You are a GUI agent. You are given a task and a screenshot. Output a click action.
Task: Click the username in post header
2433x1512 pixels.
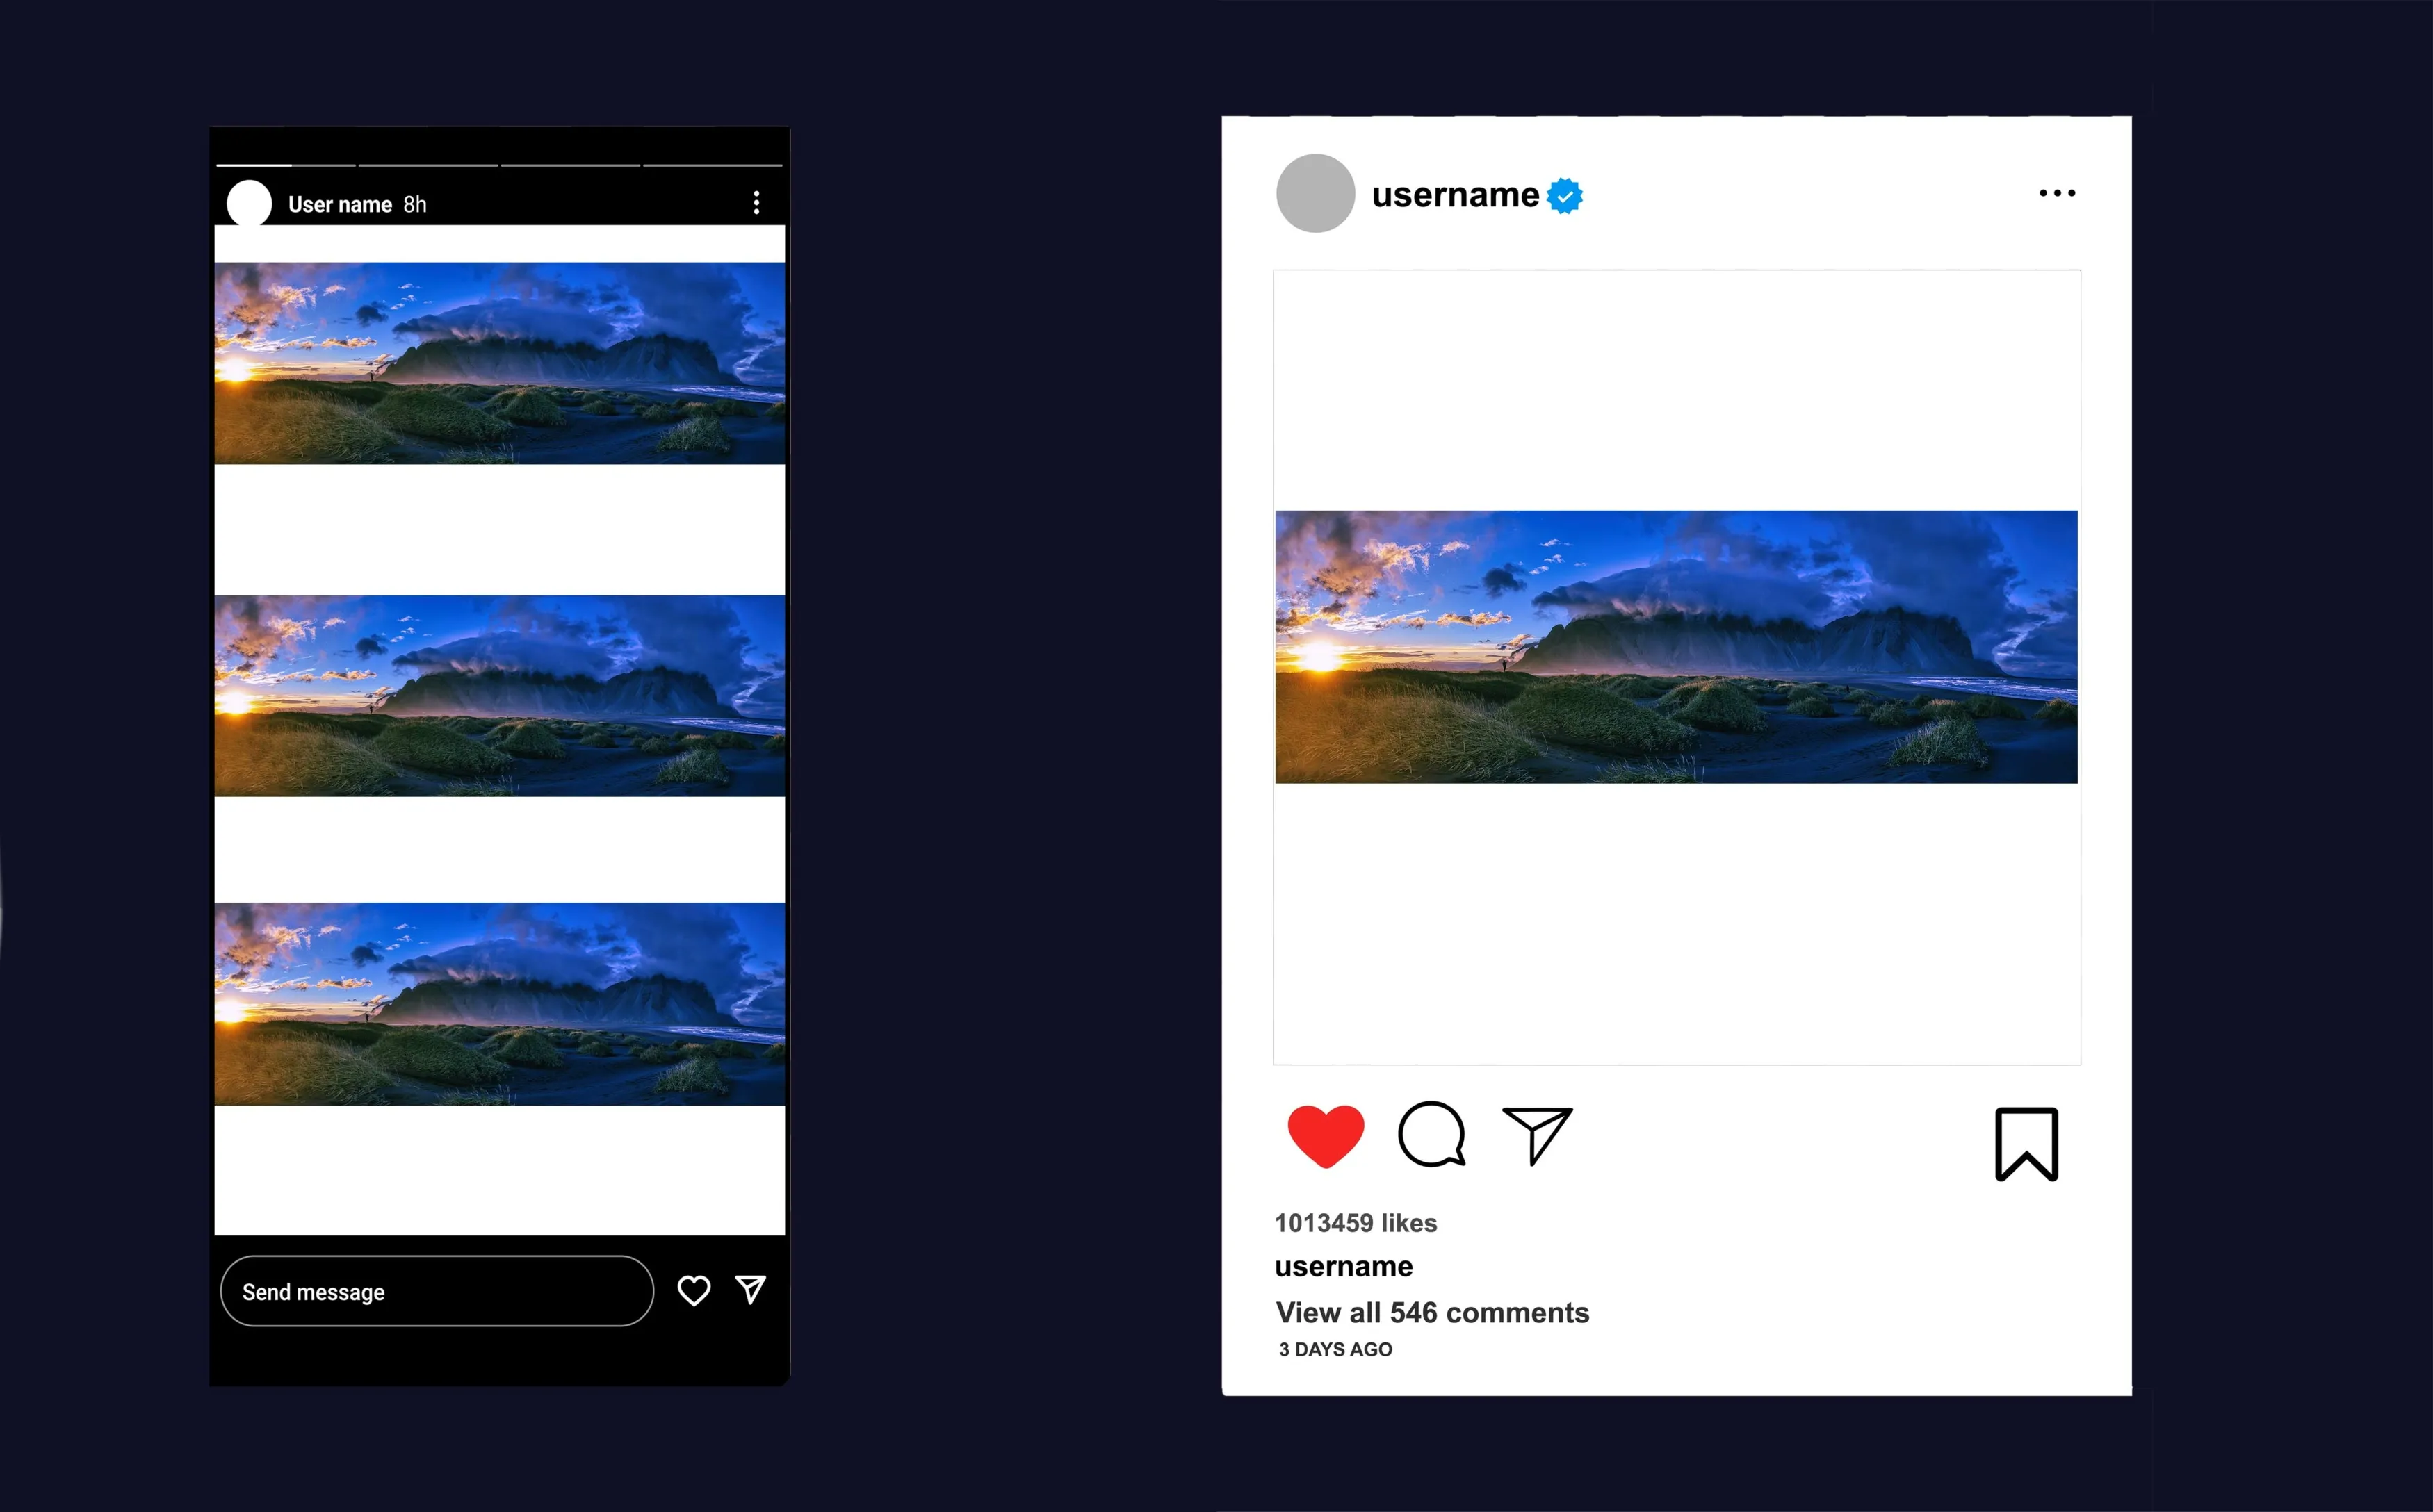pos(1456,194)
